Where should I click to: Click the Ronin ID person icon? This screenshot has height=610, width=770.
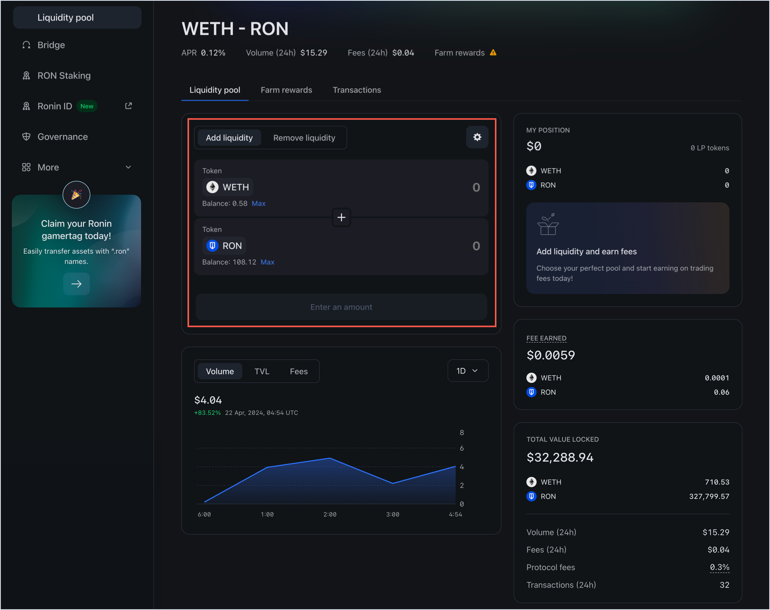[x=26, y=106]
